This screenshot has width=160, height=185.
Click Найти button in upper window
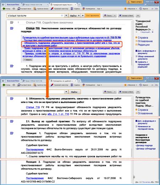click(73, 16)
